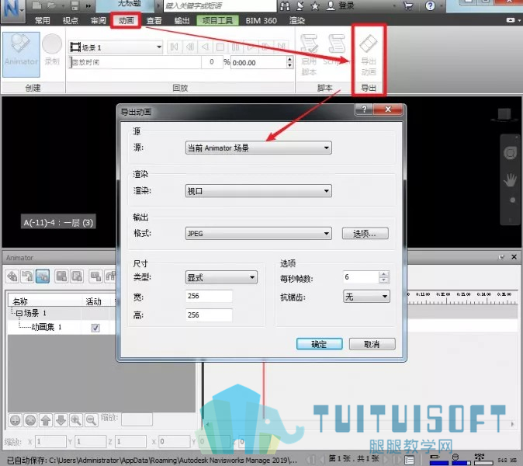The image size is (523, 466).
Task: Switch to the 视点 ribbon tab
Action: [71, 21]
